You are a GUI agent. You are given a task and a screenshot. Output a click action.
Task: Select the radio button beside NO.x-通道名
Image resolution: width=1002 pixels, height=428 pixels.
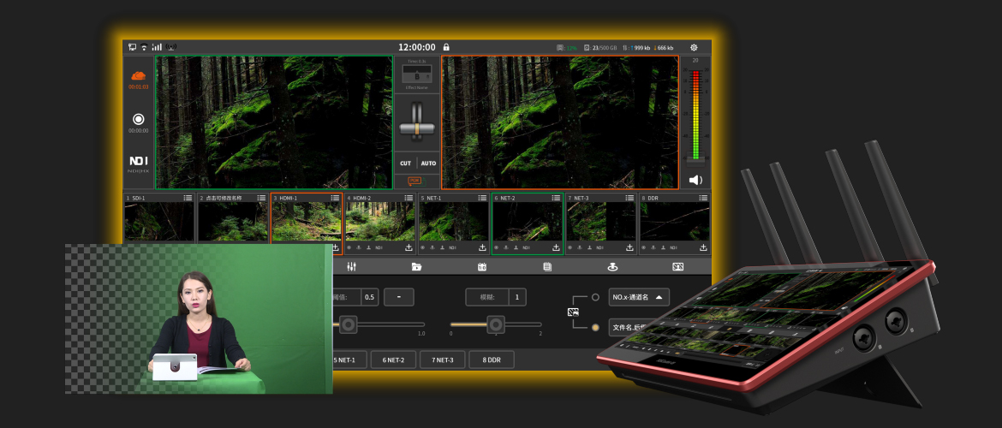pos(595,297)
